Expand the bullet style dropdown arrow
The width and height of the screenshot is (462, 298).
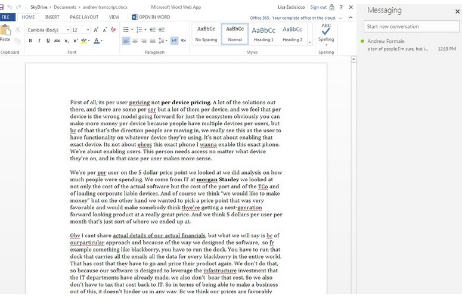(132, 30)
